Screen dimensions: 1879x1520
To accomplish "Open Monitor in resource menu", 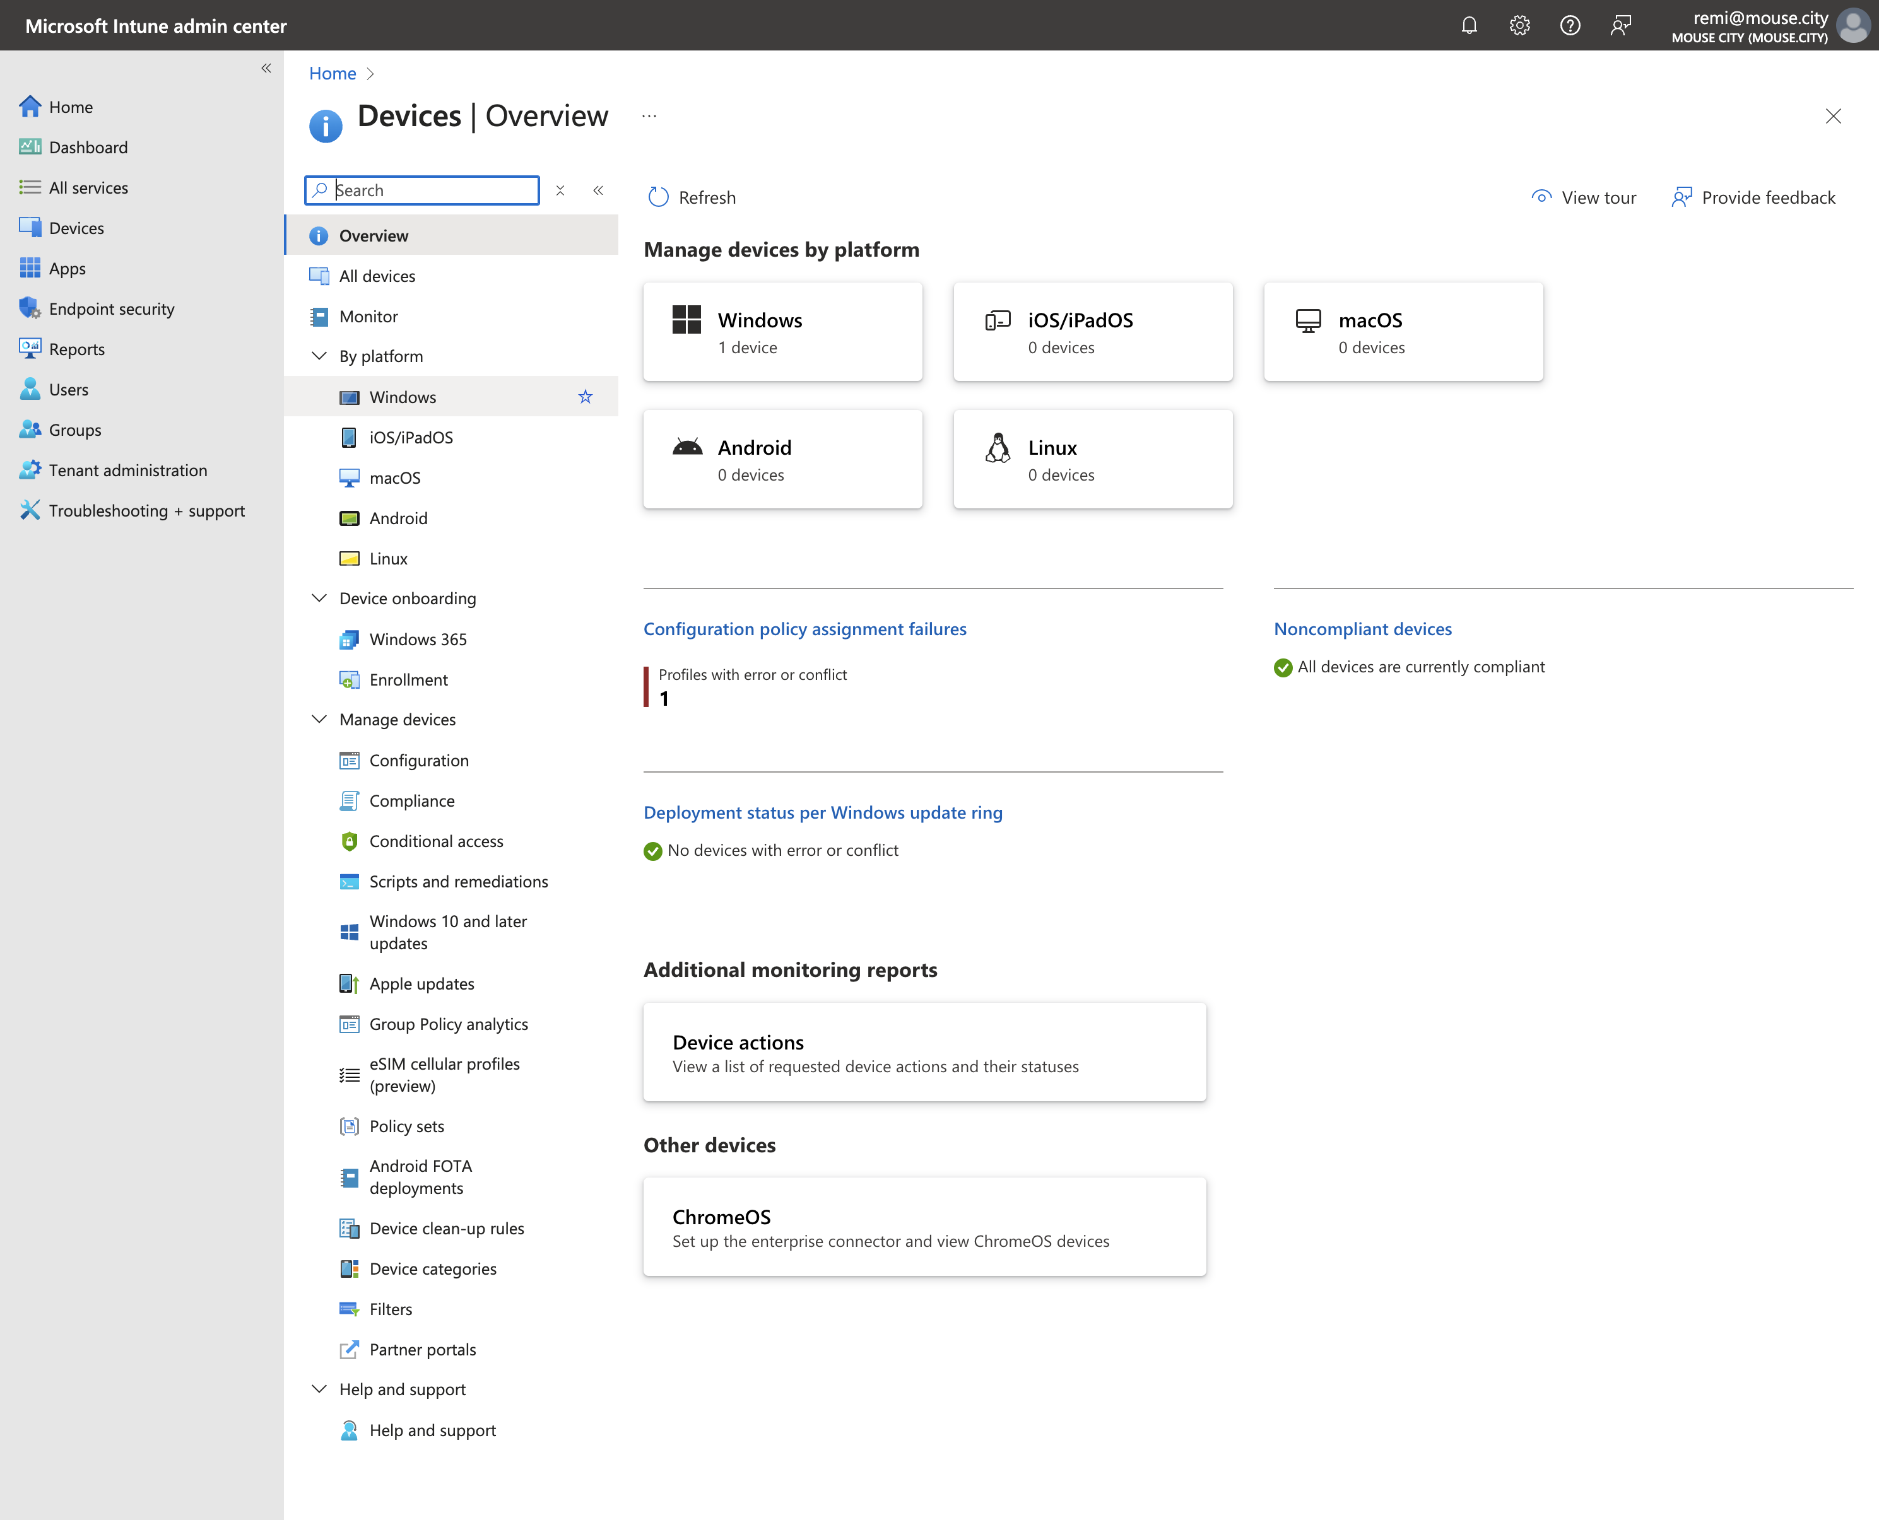I will (x=451, y=316).
